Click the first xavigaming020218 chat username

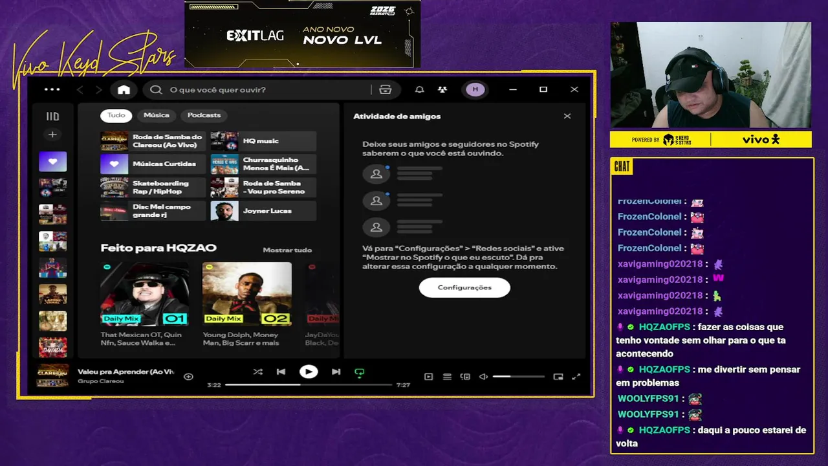click(x=660, y=264)
